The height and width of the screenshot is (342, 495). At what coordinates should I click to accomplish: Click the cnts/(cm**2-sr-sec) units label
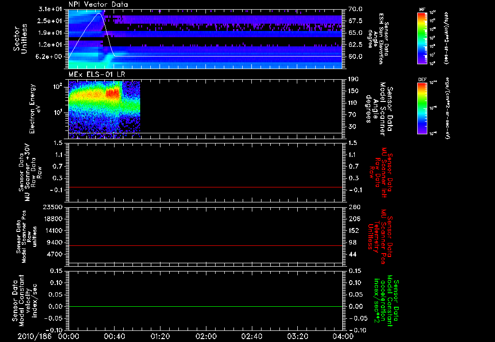point(446,38)
